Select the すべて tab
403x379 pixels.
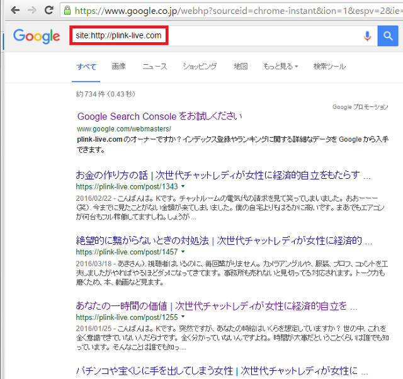pos(86,67)
